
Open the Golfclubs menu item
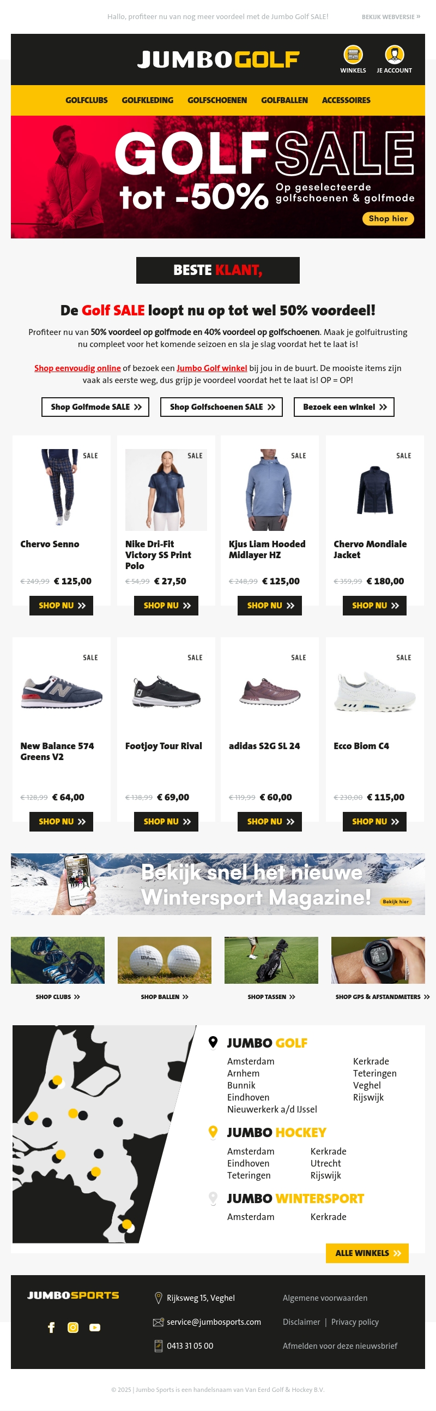pos(87,100)
